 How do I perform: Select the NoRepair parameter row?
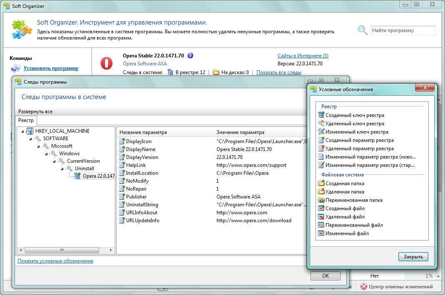click(x=212, y=188)
